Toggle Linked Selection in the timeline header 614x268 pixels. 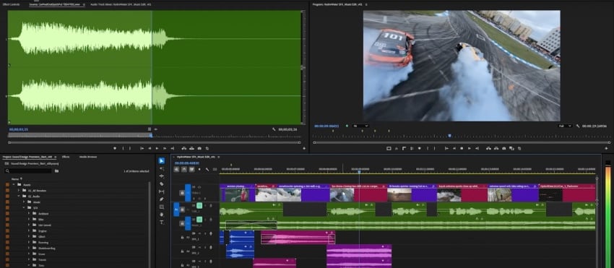pyautogui.click(x=192, y=169)
